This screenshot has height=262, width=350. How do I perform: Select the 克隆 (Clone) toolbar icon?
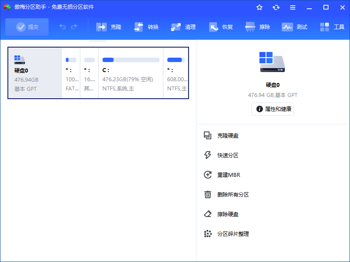click(108, 27)
